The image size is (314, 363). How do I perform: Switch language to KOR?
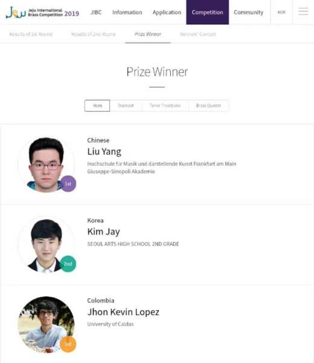281,12
